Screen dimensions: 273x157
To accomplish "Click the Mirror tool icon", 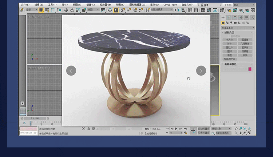I will 177,10.
